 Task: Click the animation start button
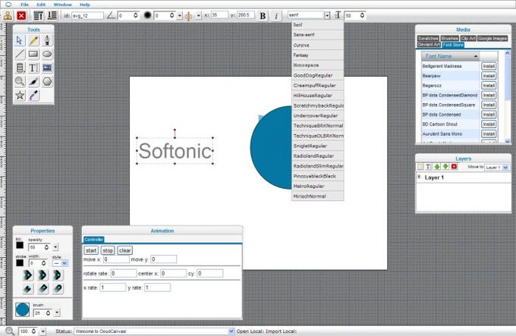pyautogui.click(x=91, y=250)
